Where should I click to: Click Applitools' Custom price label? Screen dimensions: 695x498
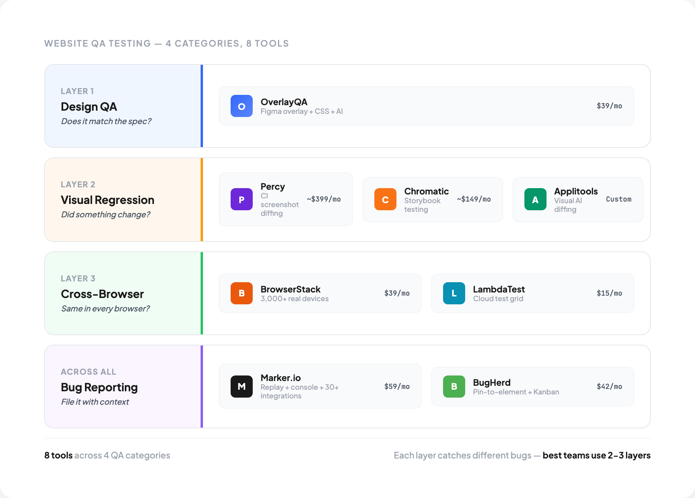tap(619, 199)
